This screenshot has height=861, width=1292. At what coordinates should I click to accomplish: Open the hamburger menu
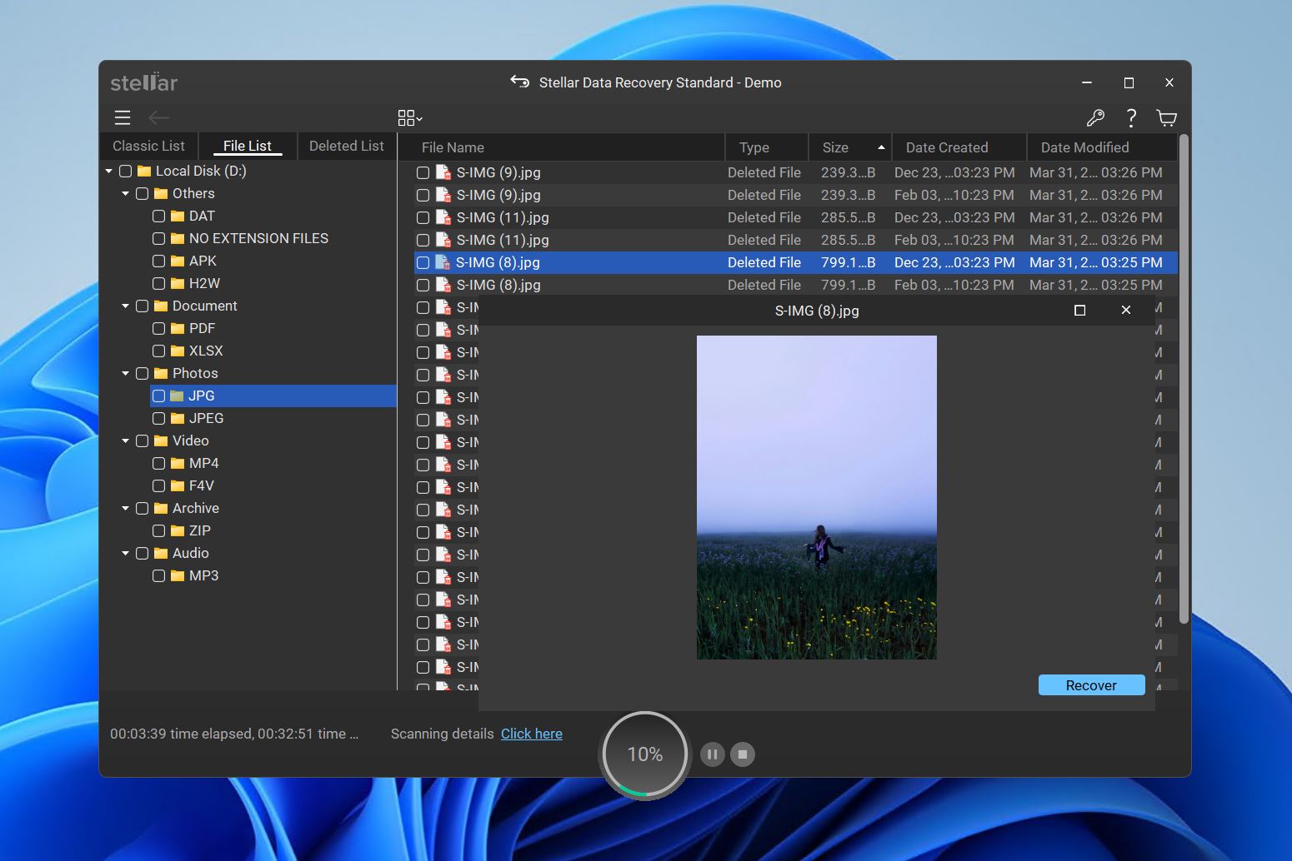point(122,117)
